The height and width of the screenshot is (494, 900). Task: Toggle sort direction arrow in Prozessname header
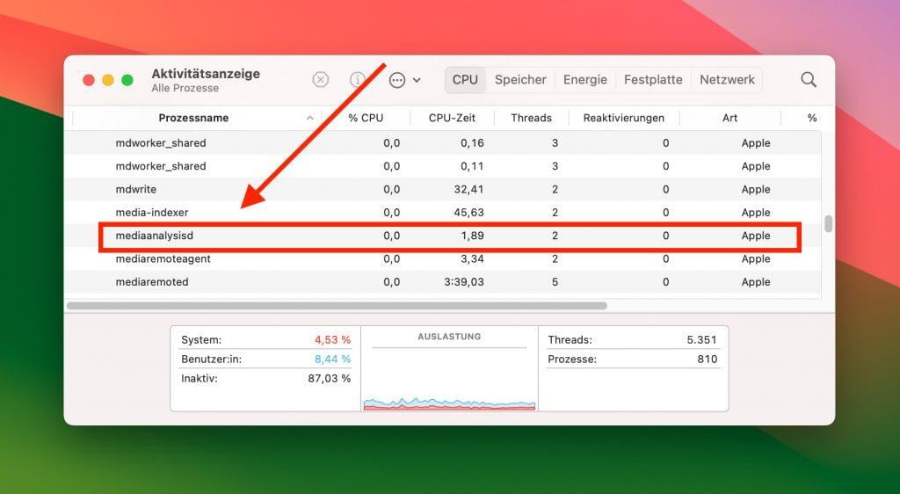[310, 118]
